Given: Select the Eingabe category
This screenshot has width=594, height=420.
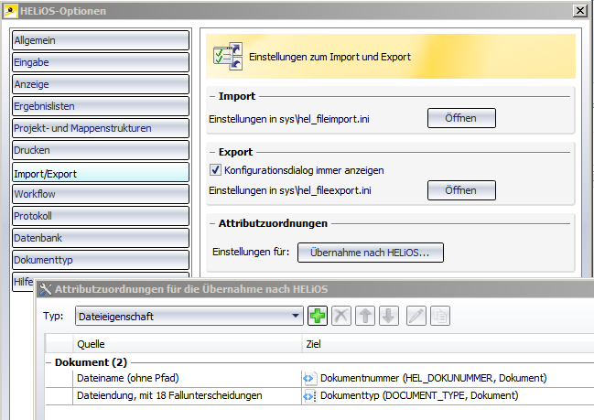Looking at the screenshot, I should point(101,62).
